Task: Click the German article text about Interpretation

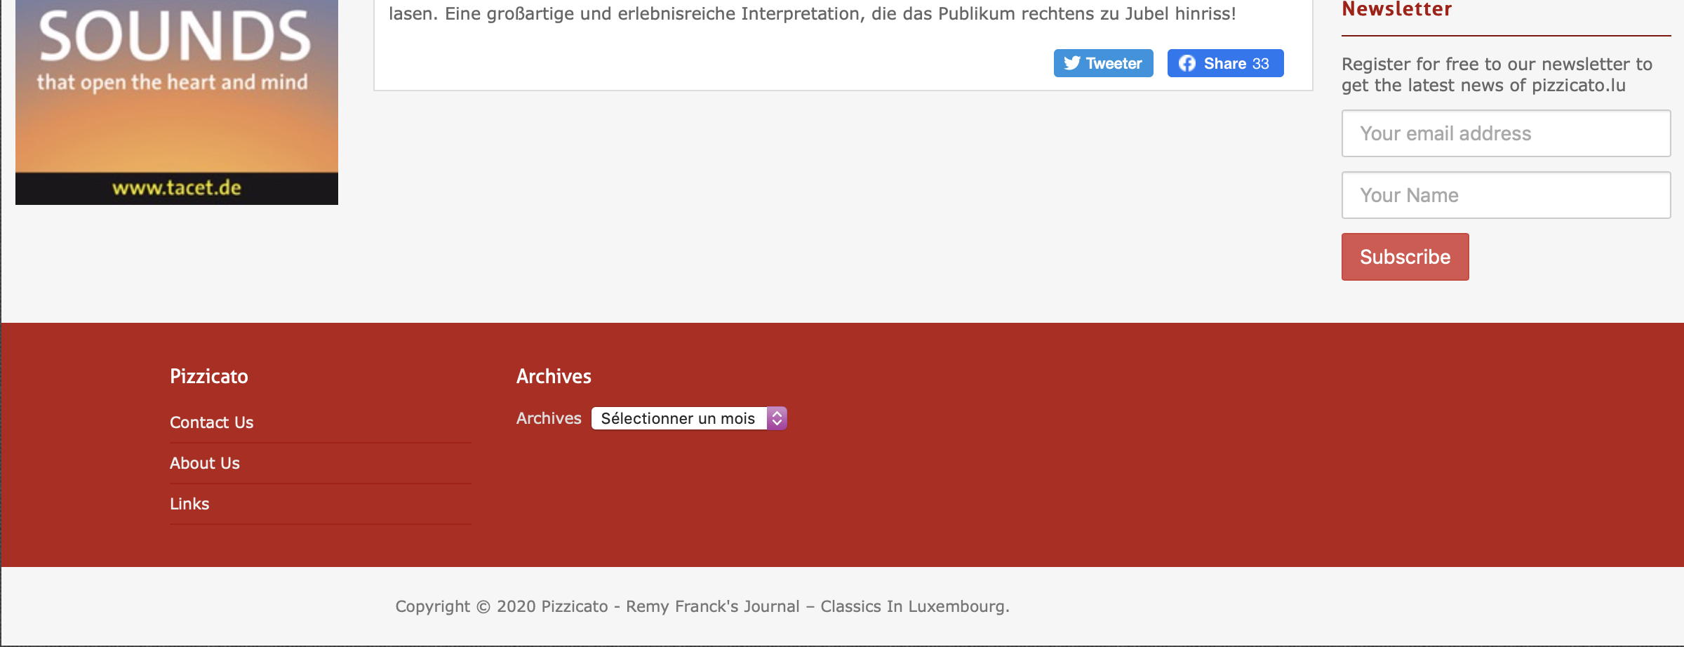Action: click(x=812, y=14)
